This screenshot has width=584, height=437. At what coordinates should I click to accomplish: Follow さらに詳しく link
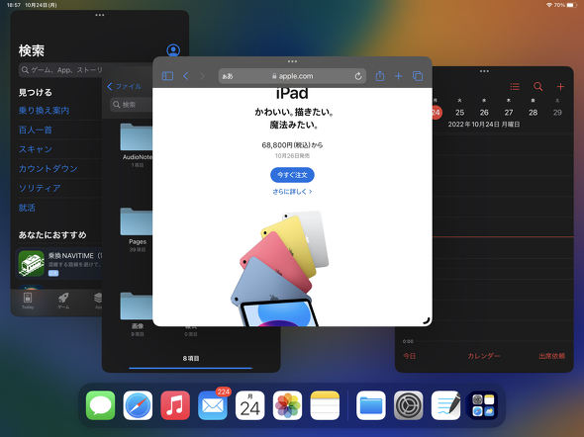pos(292,192)
